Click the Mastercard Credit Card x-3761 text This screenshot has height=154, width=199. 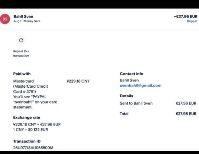click(x=30, y=86)
